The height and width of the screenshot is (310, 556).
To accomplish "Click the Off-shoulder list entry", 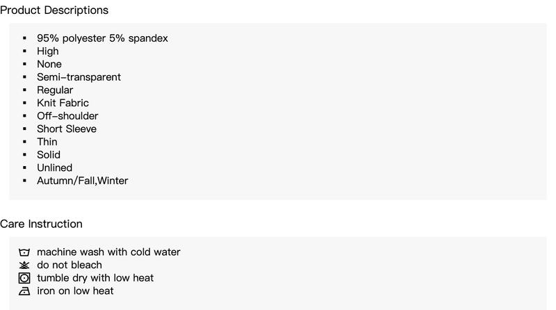I will (67, 115).
